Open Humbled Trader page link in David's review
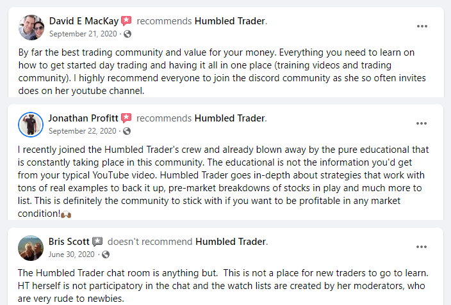Screen dimensions: 451x305 click(231, 21)
